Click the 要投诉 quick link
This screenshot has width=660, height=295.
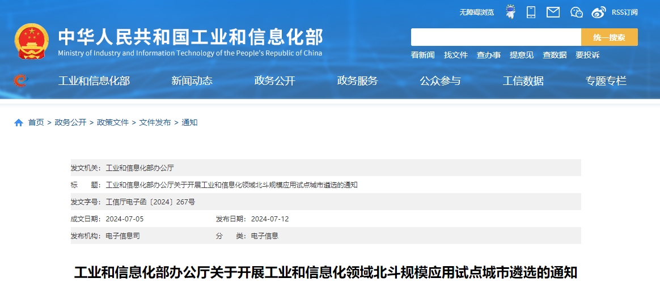click(587, 55)
